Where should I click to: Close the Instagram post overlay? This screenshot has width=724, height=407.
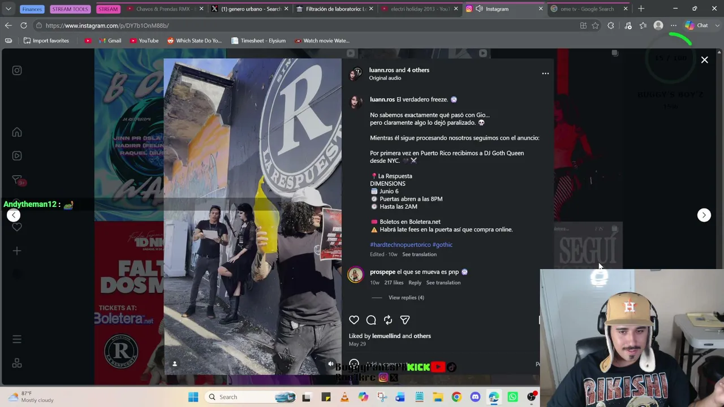pyautogui.click(x=705, y=60)
